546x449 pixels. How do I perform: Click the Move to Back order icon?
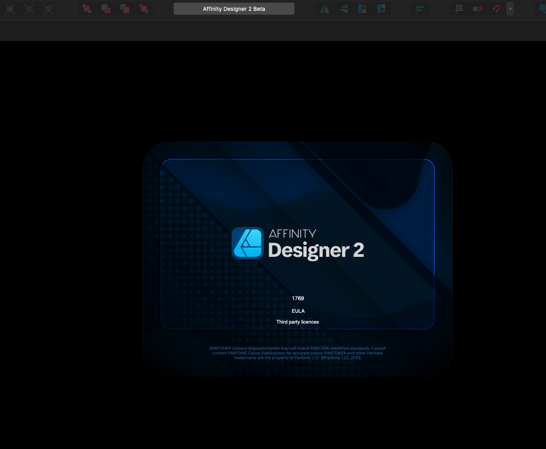click(87, 9)
